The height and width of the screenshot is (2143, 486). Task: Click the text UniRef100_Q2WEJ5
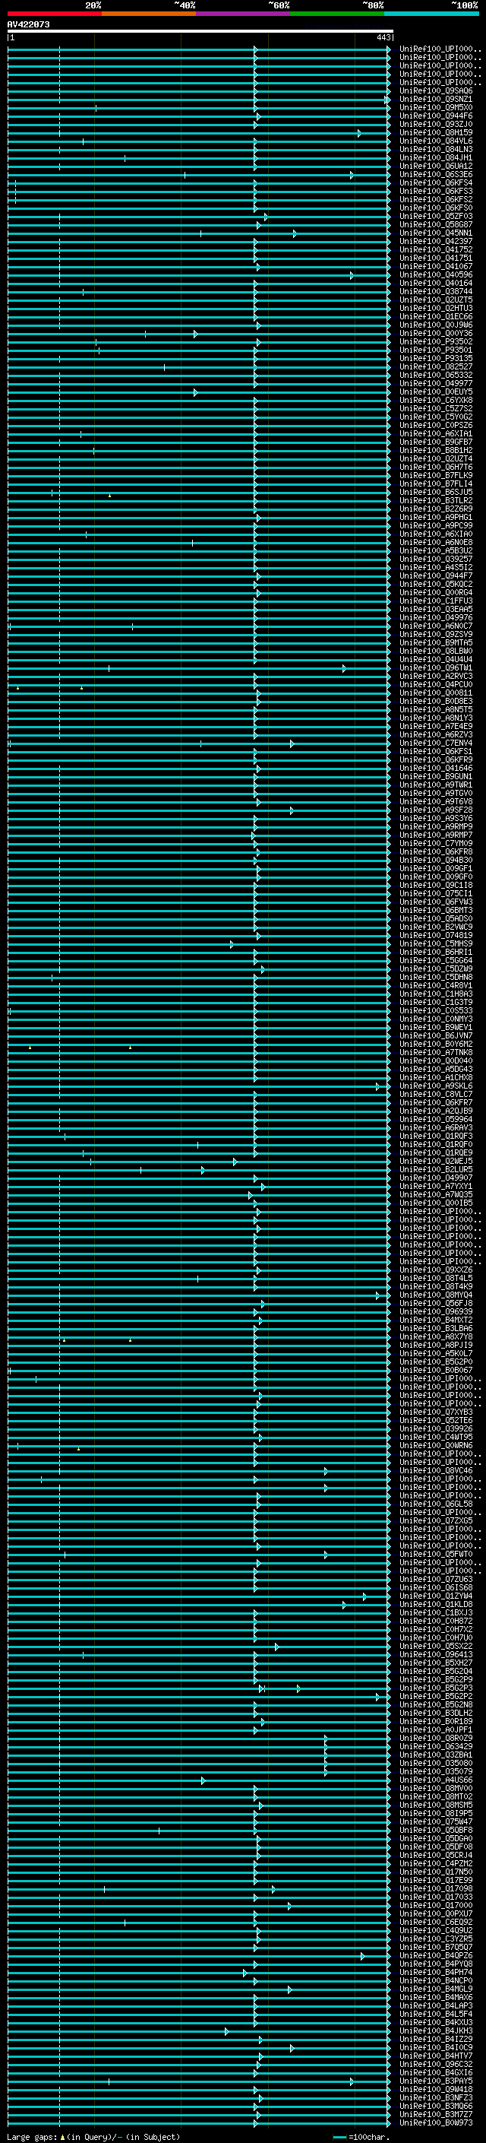tap(435, 1162)
